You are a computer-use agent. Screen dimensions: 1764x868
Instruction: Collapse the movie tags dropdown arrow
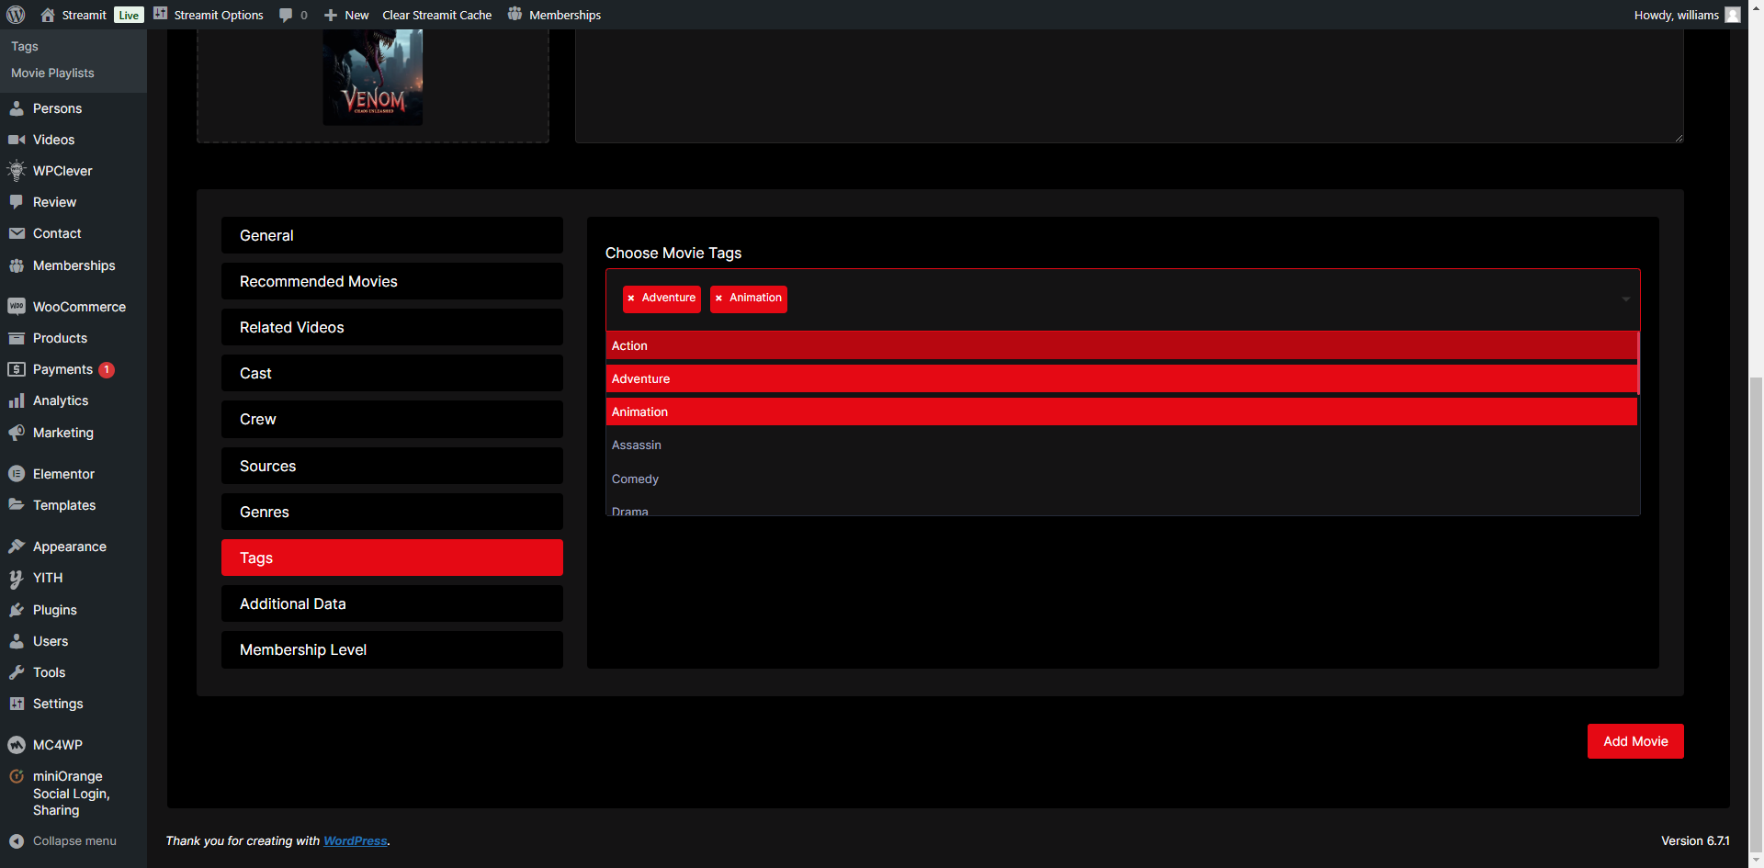coord(1625,299)
